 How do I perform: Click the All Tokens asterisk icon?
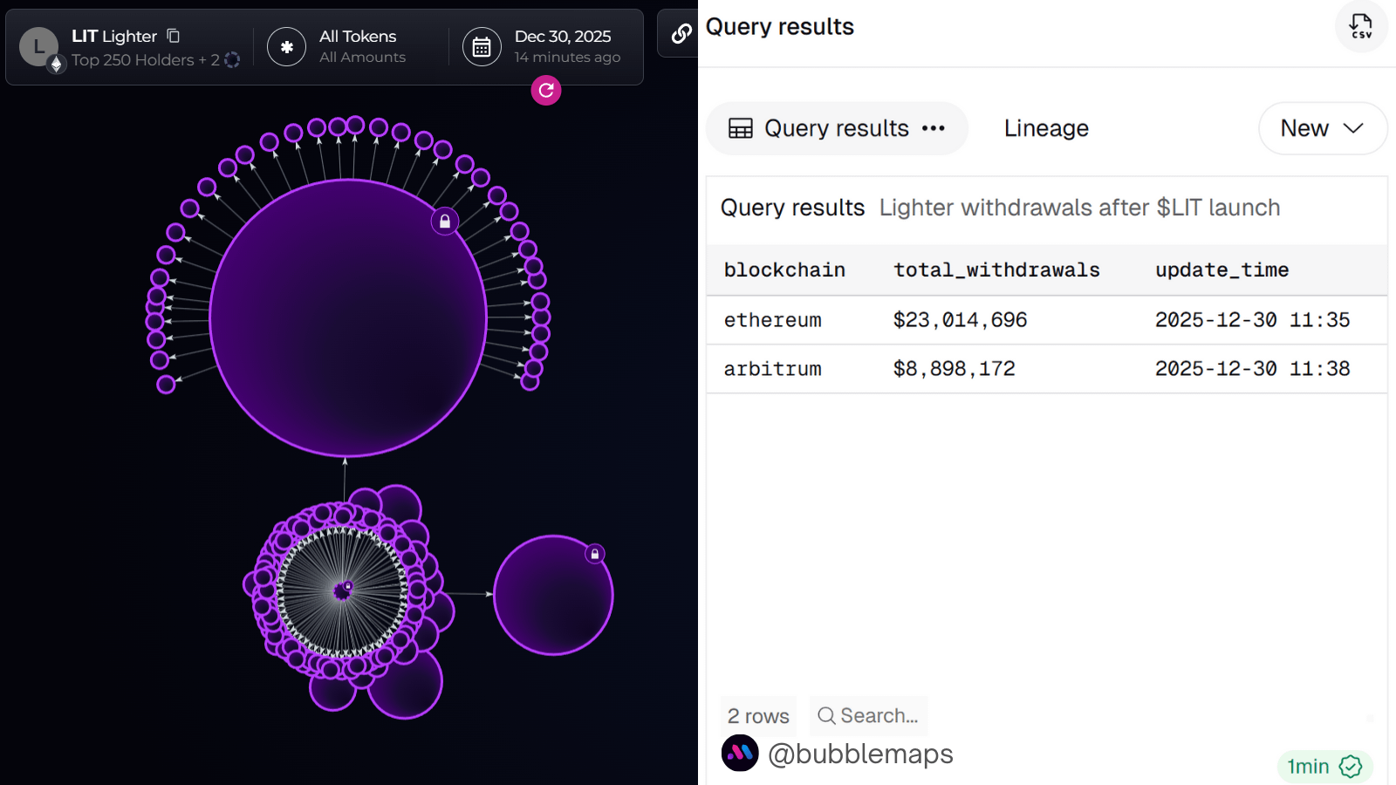click(x=287, y=47)
